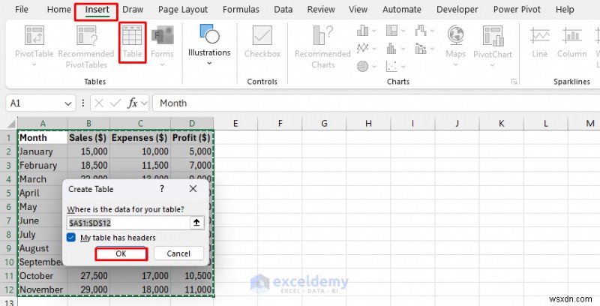Screen dimensions: 600x306
Task: Click the column or bar chart icon
Action: click(362, 31)
